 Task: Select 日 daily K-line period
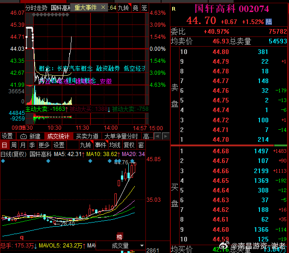[5, 145]
